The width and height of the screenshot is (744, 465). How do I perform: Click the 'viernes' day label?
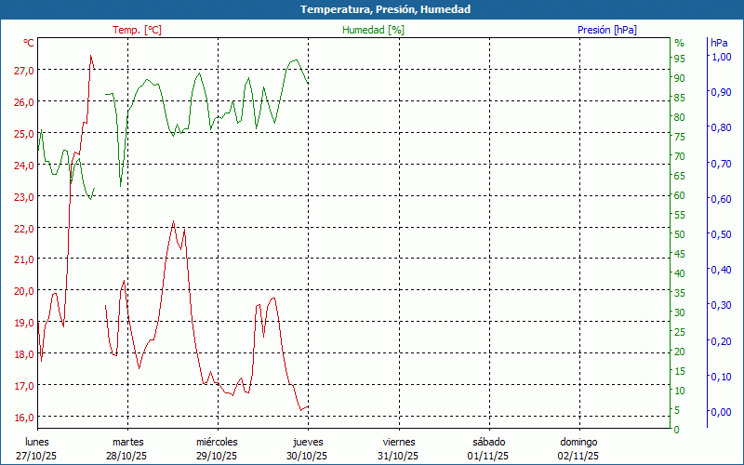(399, 442)
